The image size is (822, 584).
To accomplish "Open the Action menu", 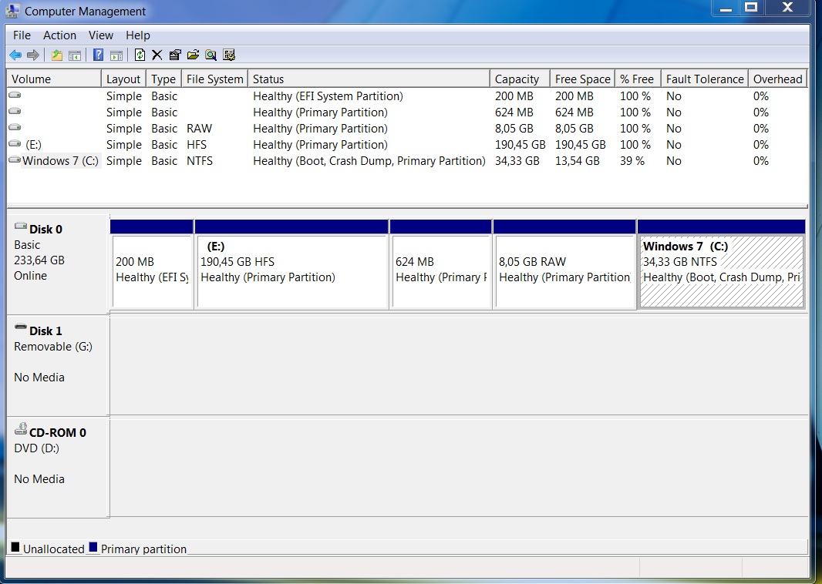I will [60, 35].
